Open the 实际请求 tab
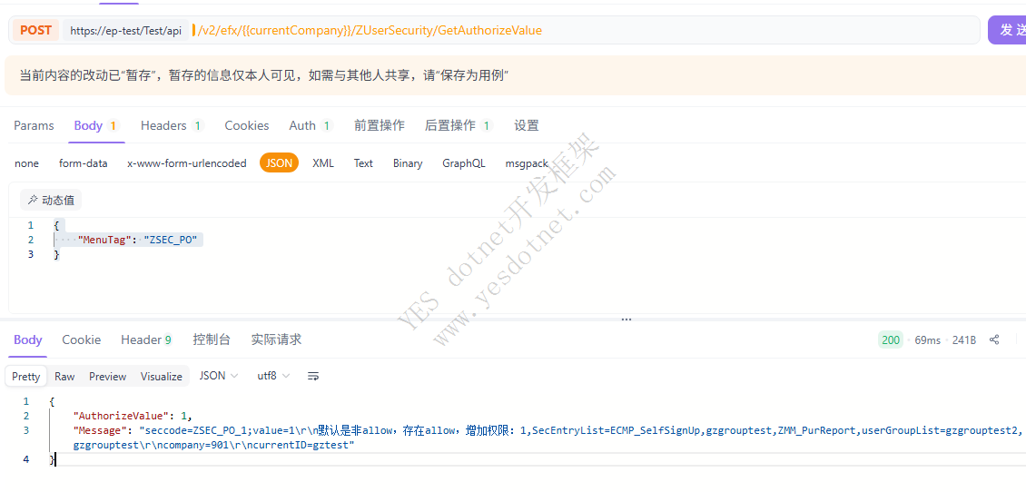Screen dimensions: 1026x492 point(276,339)
